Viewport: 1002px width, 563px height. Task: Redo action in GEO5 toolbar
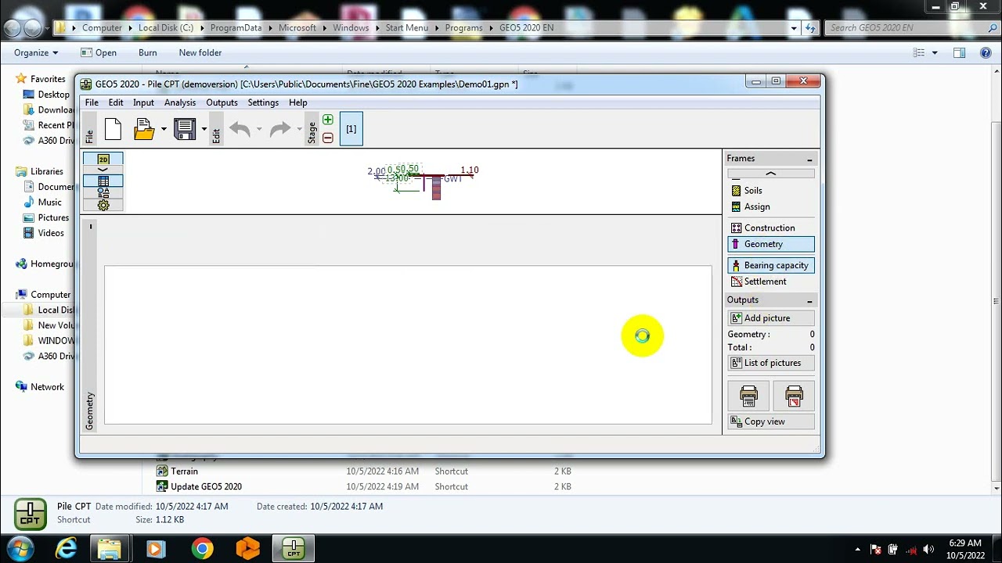tap(280, 129)
